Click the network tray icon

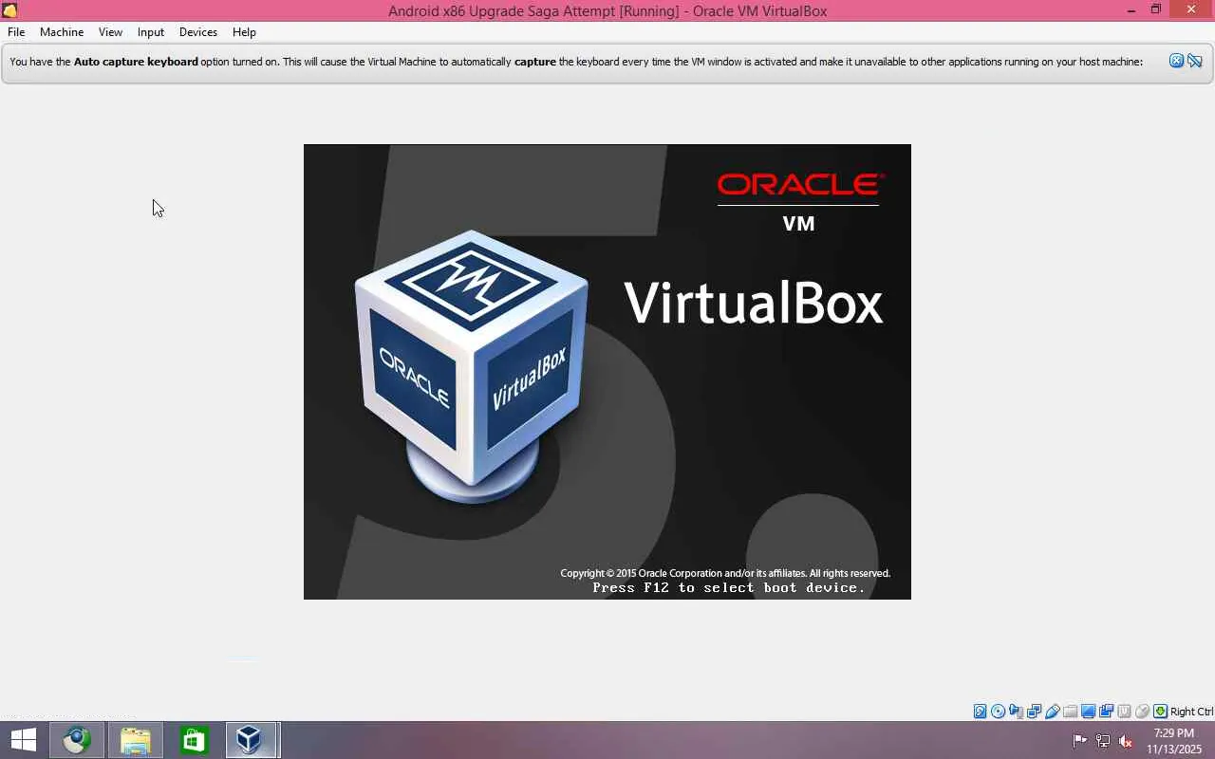click(1103, 741)
